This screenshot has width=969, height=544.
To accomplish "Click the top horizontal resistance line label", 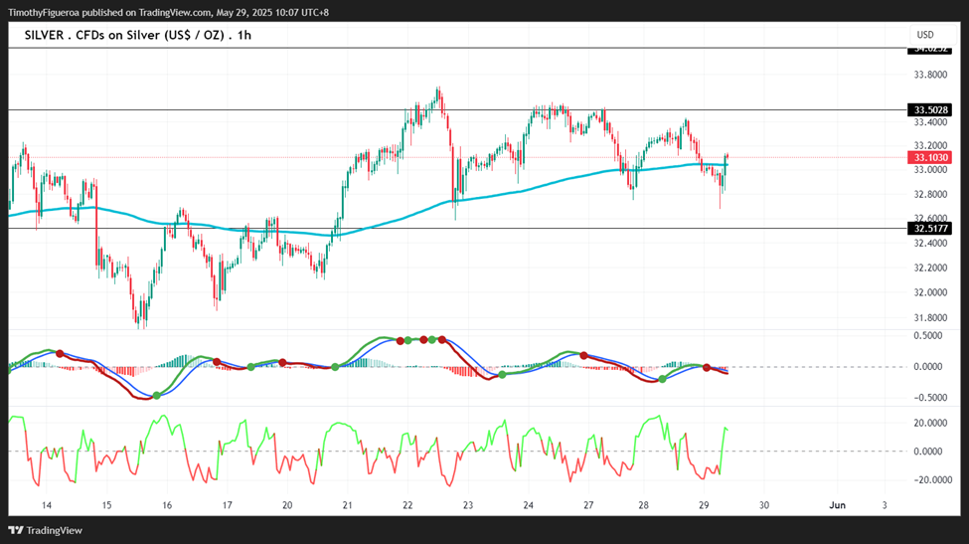I will point(930,50).
